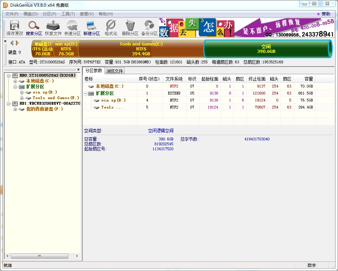The image size is (338, 271).
Task: Click the 卷标 column header
Action: click(x=110, y=79)
